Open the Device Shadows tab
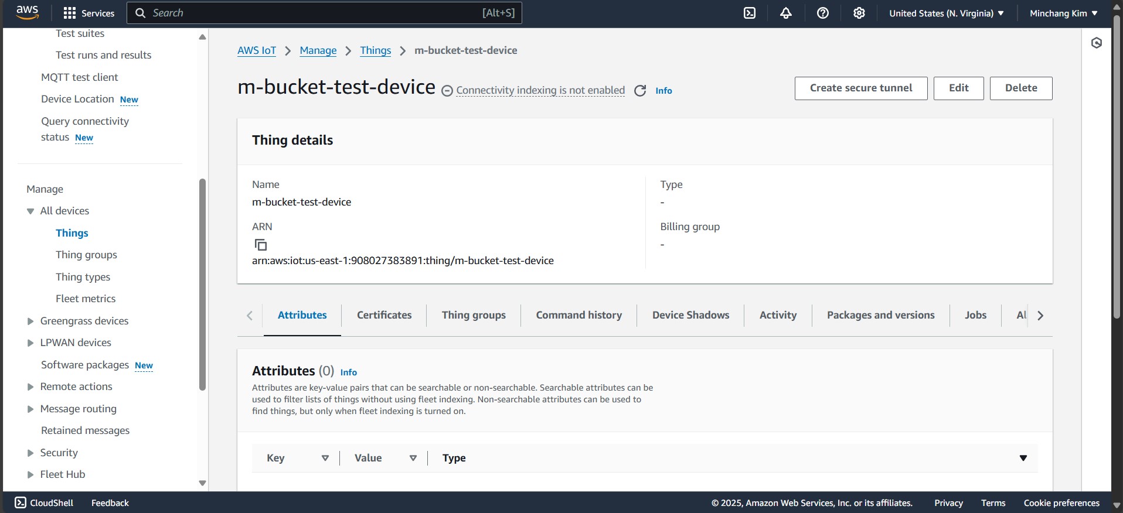Image resolution: width=1123 pixels, height=513 pixels. click(x=691, y=315)
